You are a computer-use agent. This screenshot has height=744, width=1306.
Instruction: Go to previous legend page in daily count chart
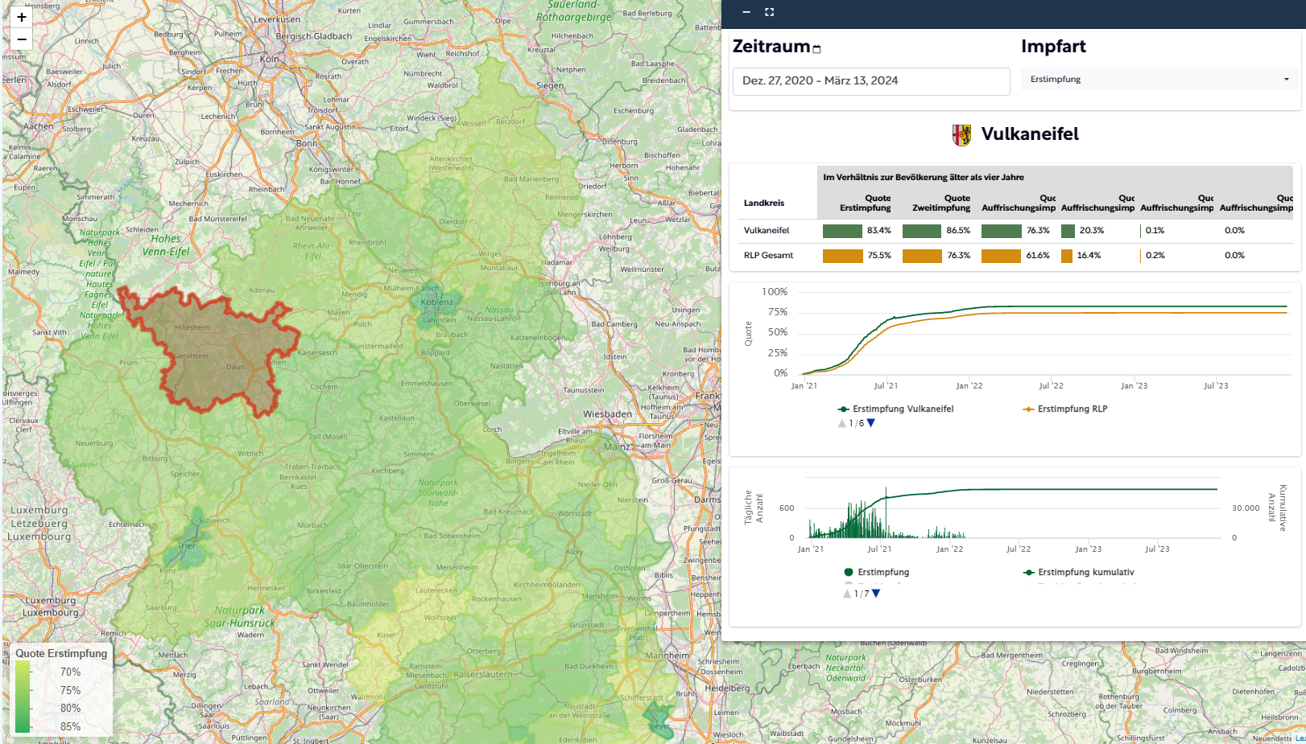coord(847,594)
